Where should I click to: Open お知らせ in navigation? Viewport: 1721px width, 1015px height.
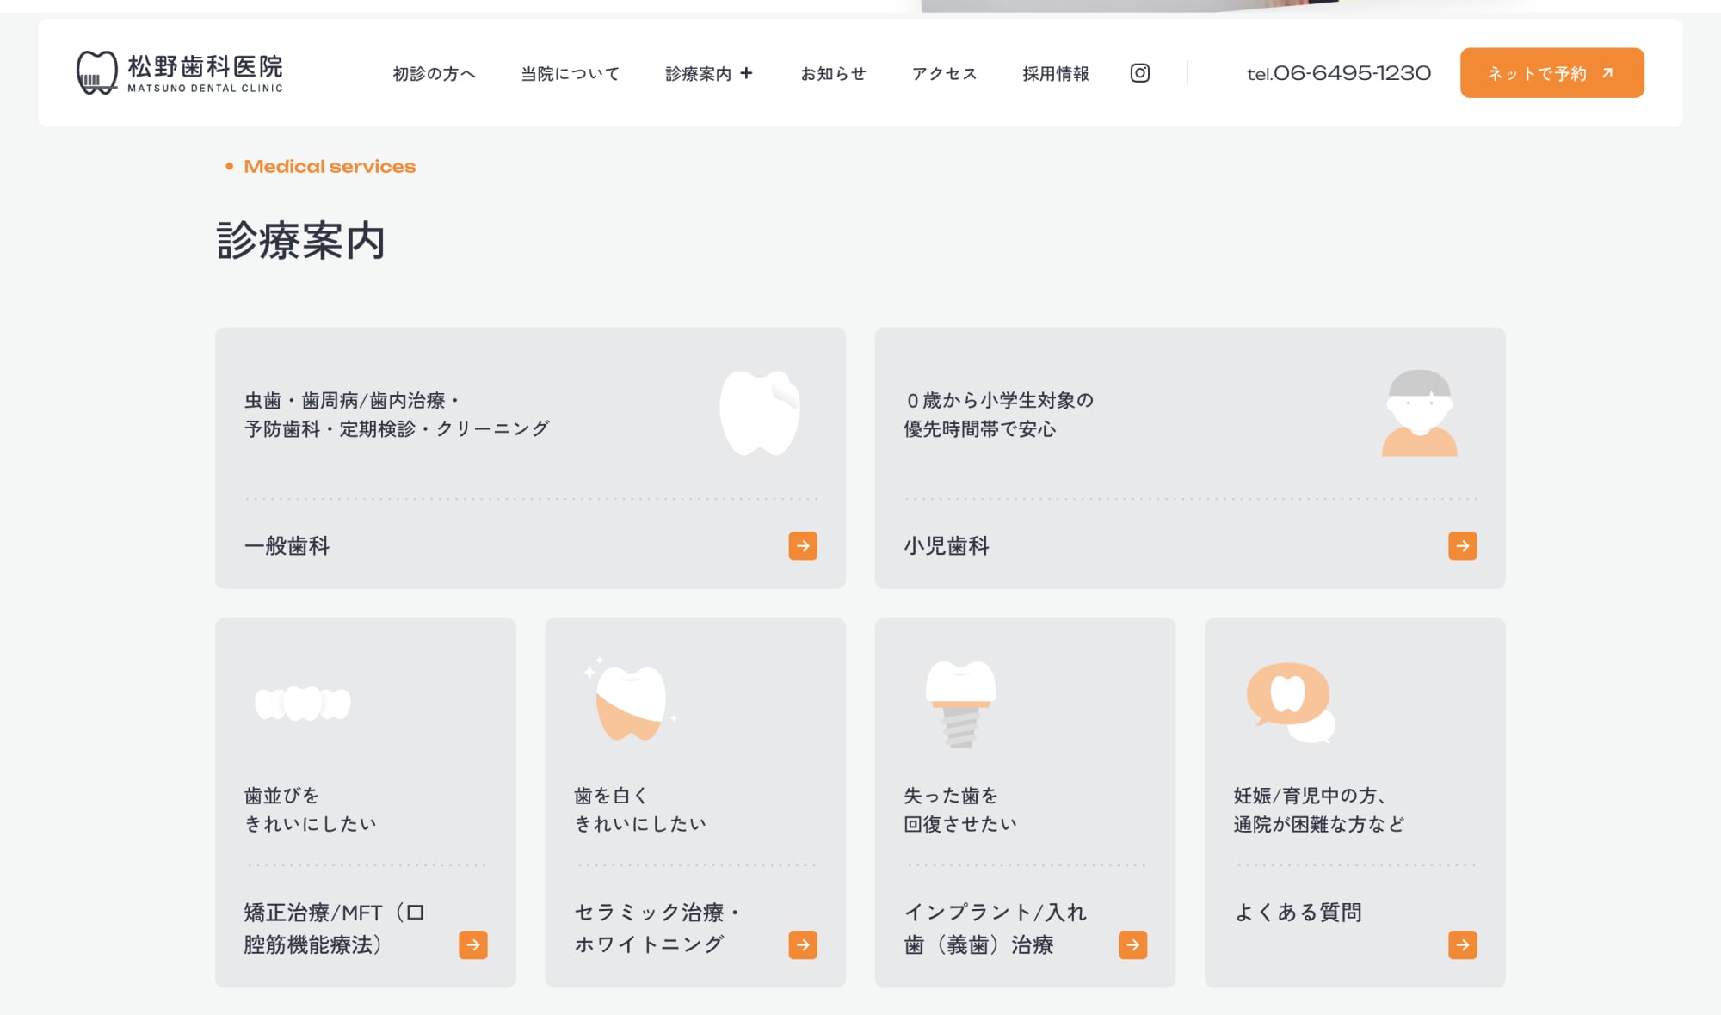833,74
